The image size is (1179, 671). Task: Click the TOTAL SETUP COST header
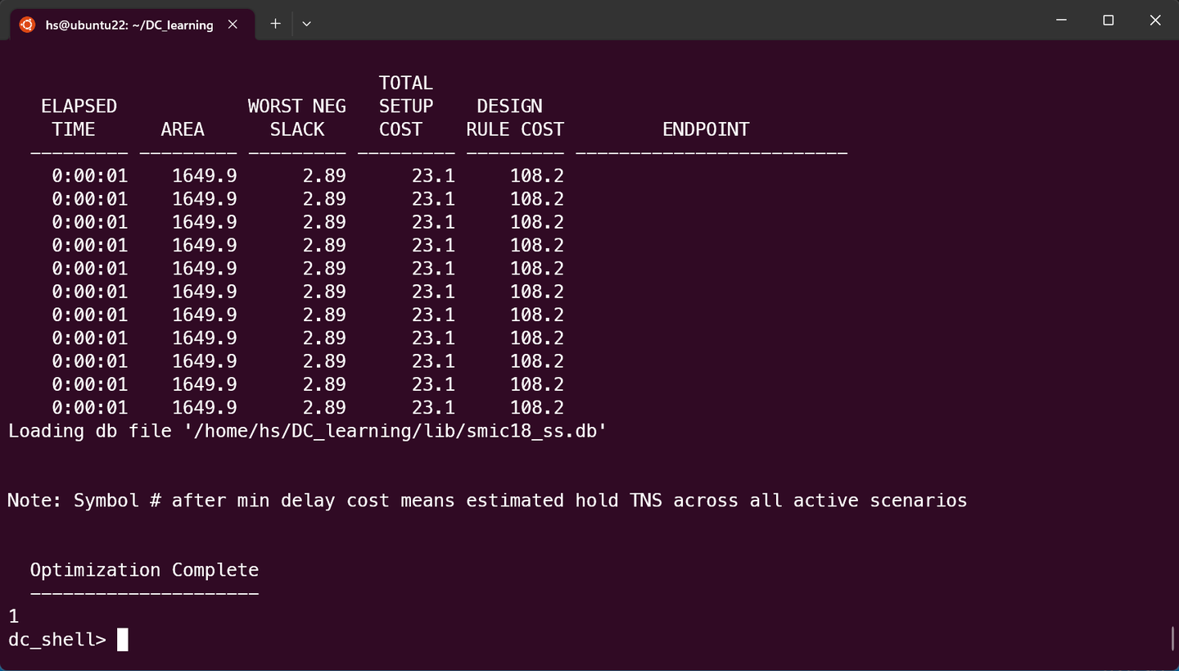coord(405,105)
